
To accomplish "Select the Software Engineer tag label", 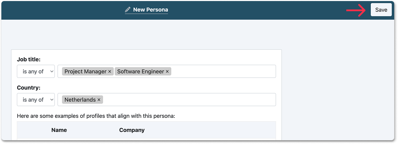I will click(140, 72).
